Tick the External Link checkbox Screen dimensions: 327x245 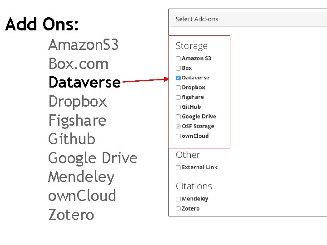pyautogui.click(x=178, y=167)
